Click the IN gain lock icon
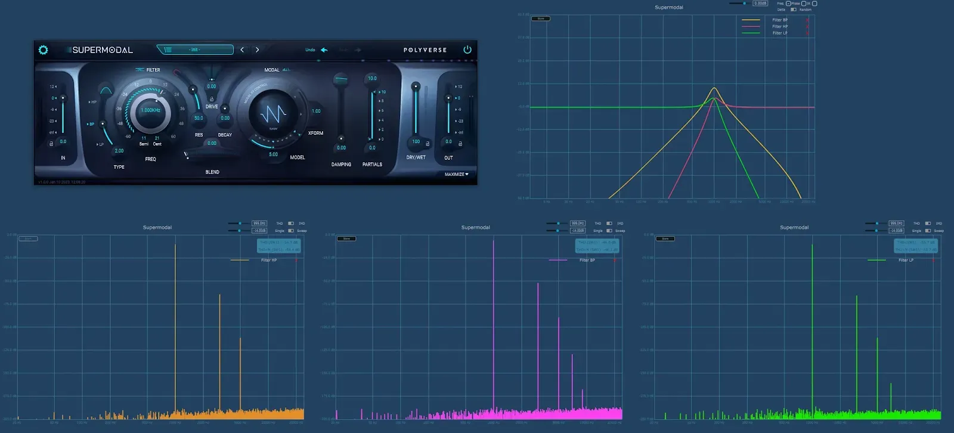Image resolution: width=954 pixels, height=433 pixels. pyautogui.click(x=51, y=144)
